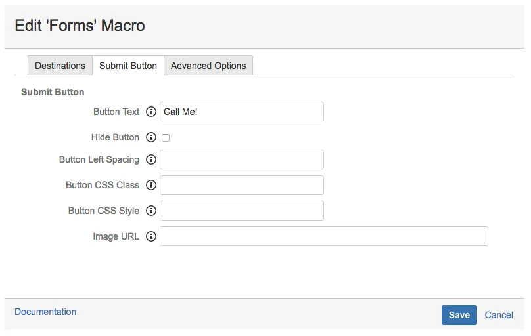Click the info icon for Button Left Spacing
531x336 pixels.
point(151,159)
